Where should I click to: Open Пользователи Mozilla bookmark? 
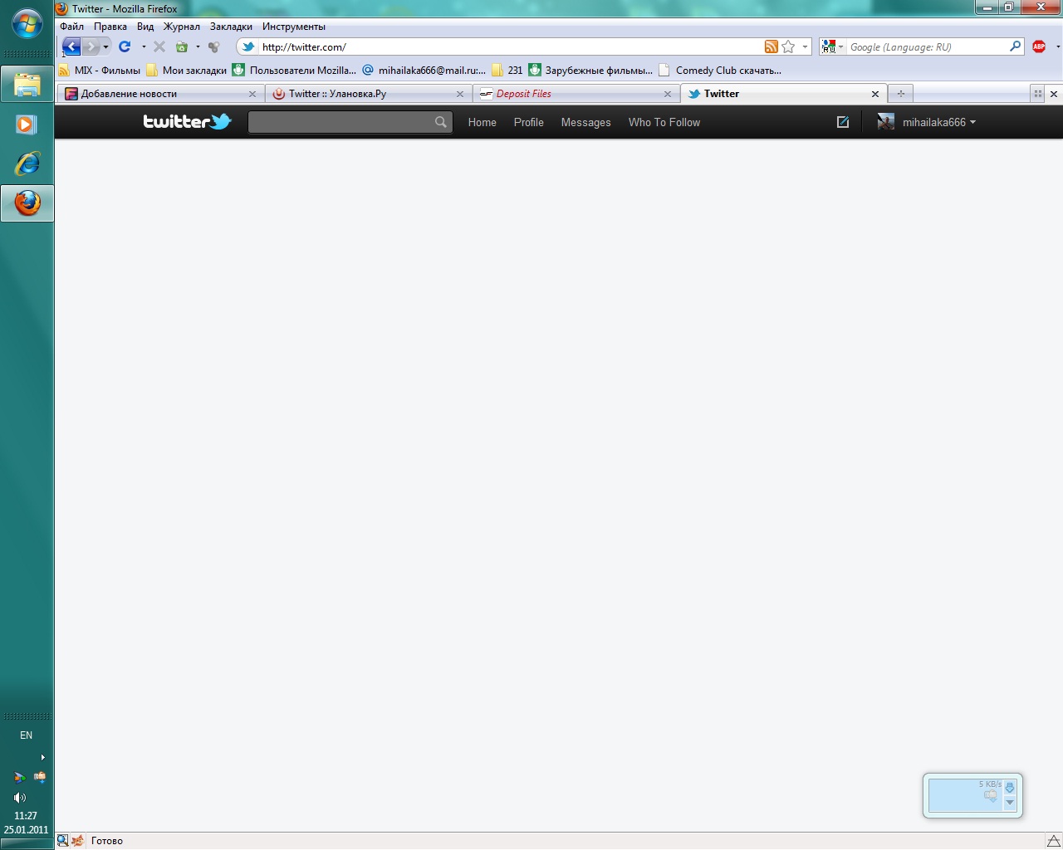[294, 71]
